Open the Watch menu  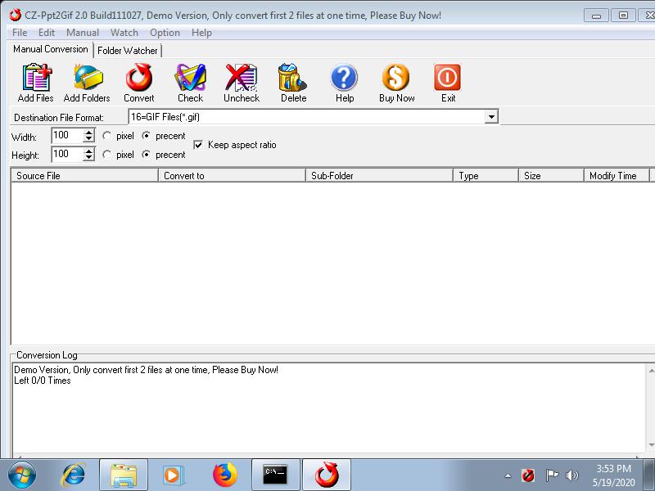click(124, 33)
